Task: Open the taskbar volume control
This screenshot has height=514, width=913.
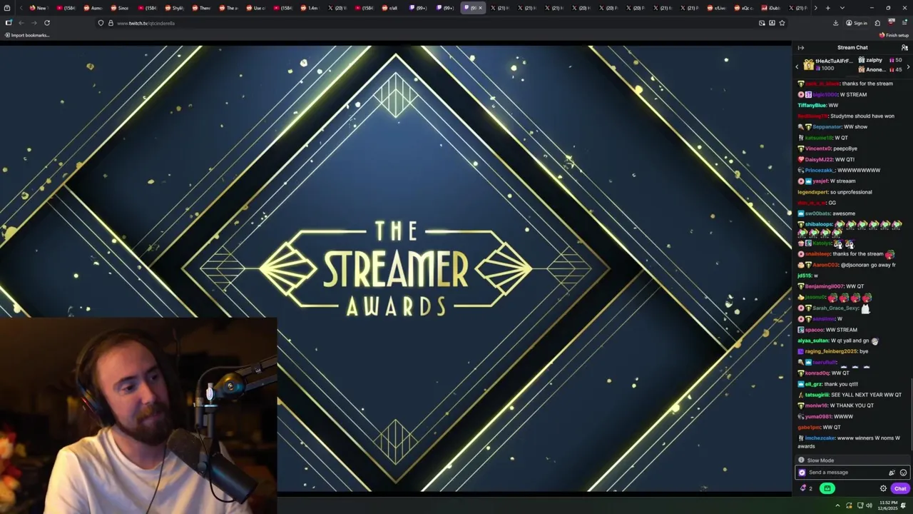Action: click(x=869, y=505)
